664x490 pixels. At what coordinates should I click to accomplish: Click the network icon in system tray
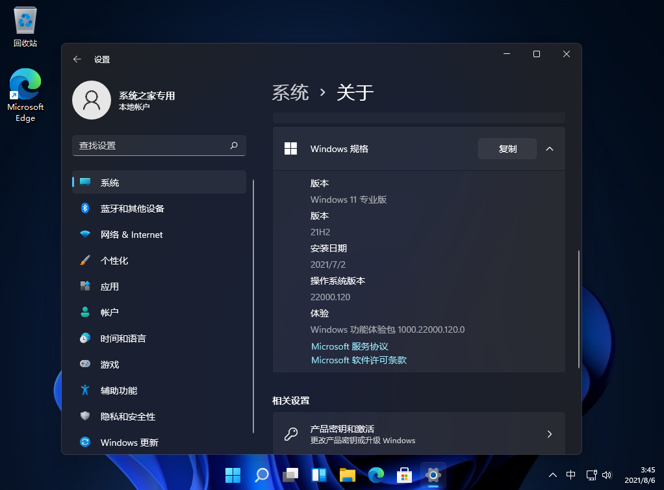pyautogui.click(x=591, y=475)
